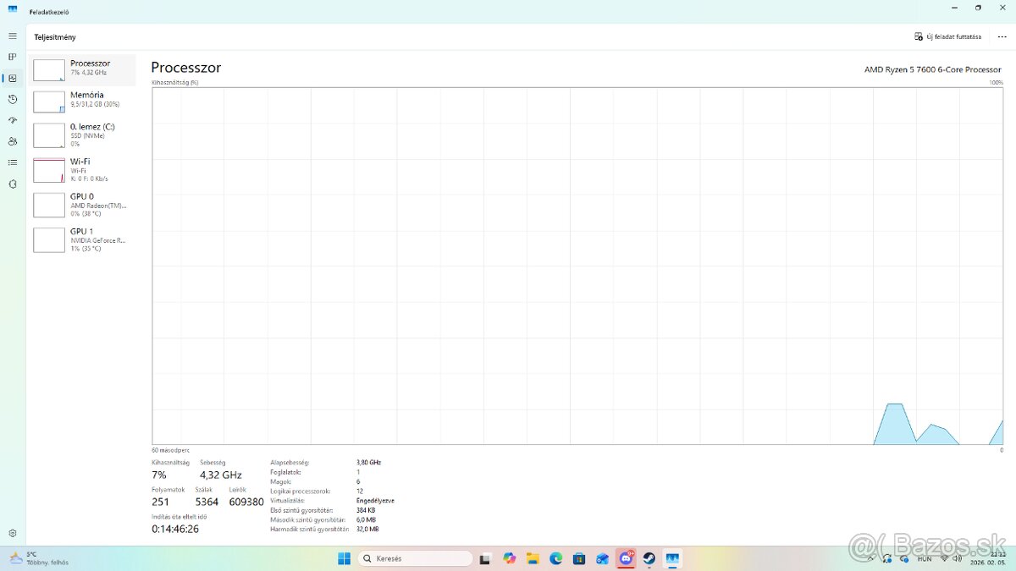Expand the hamburger navigation menu
Viewport: 1016px width, 571px height.
coord(12,36)
